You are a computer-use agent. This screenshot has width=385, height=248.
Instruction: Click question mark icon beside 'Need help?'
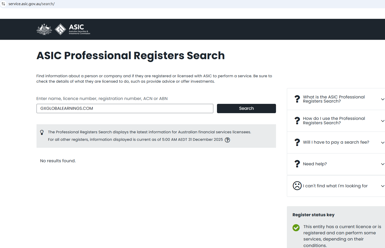click(297, 164)
